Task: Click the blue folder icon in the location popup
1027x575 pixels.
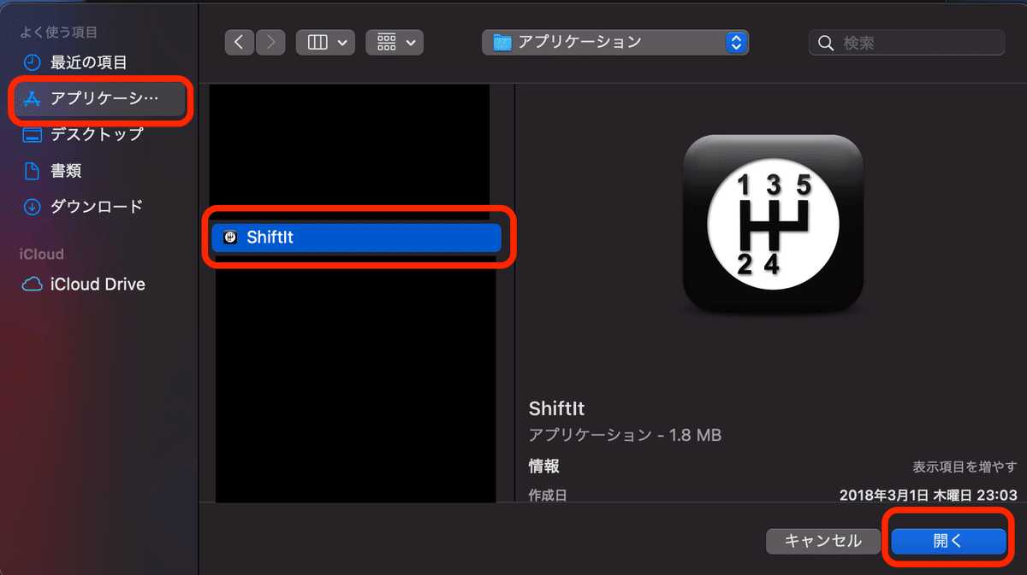Action: click(x=502, y=43)
